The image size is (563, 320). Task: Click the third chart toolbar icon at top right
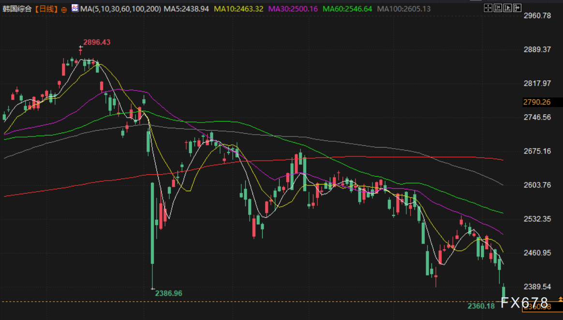click(506, 8)
